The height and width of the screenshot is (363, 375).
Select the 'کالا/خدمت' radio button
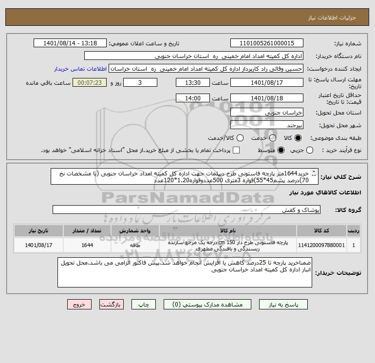coord(240,138)
